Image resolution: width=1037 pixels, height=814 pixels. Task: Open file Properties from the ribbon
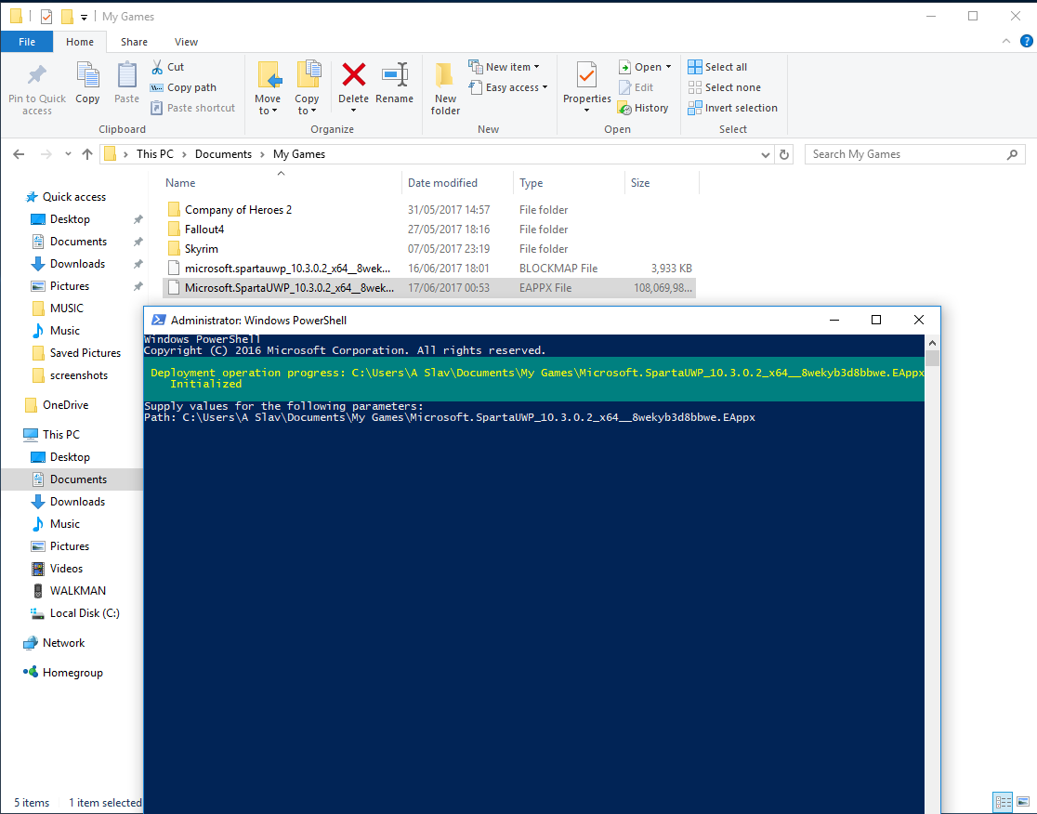(x=586, y=76)
